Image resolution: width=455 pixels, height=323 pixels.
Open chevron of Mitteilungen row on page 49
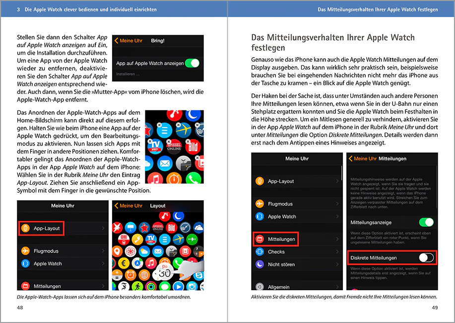pyautogui.click(x=337, y=239)
